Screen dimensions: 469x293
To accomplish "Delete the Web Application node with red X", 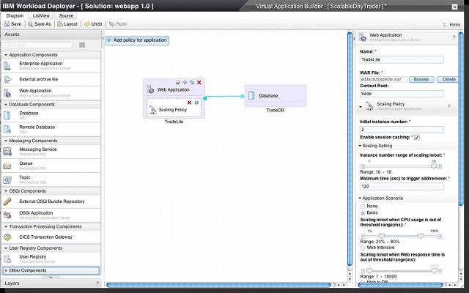I will [199, 82].
